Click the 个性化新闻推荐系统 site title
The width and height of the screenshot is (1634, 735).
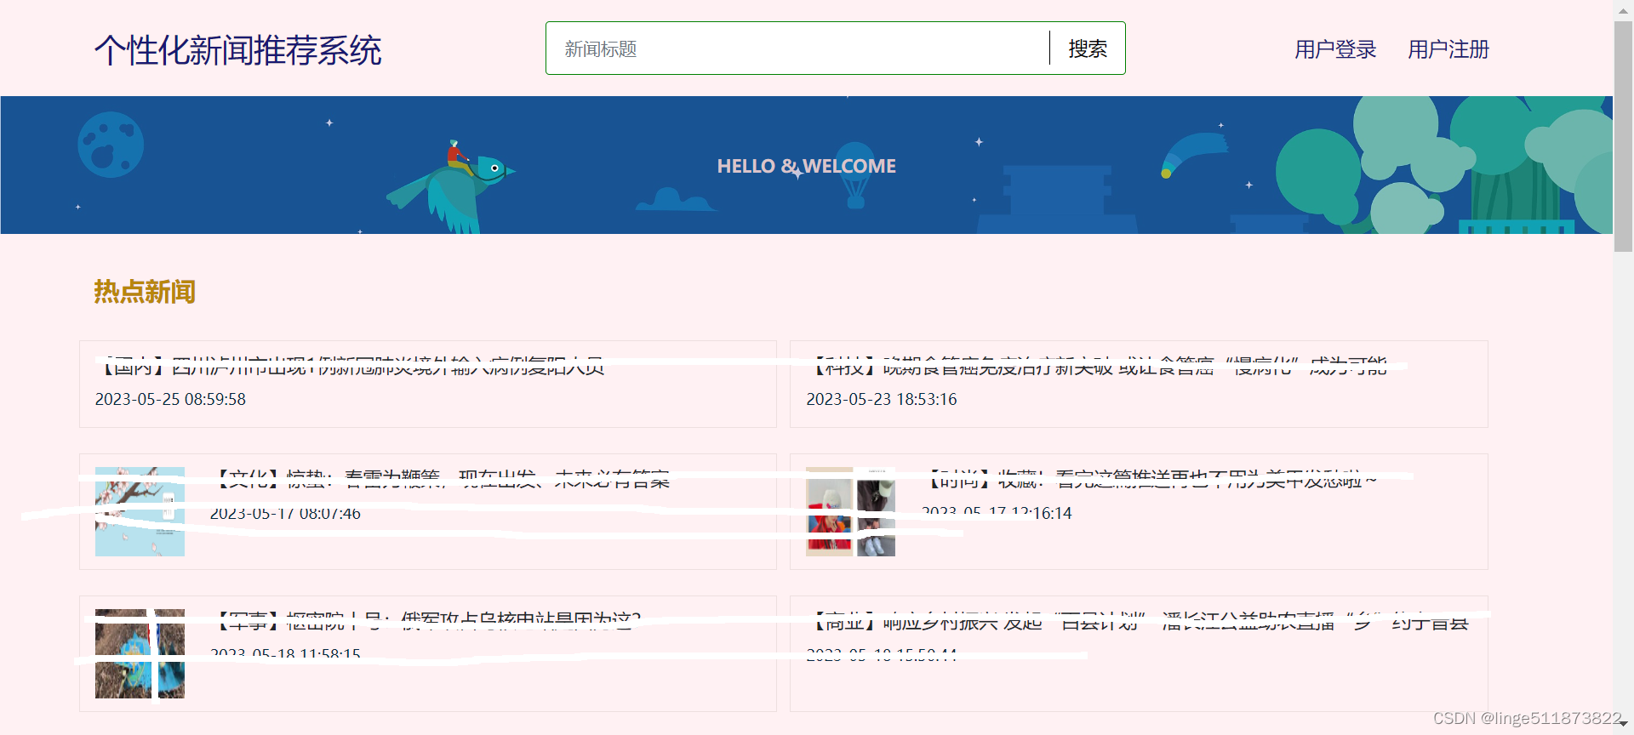point(237,50)
